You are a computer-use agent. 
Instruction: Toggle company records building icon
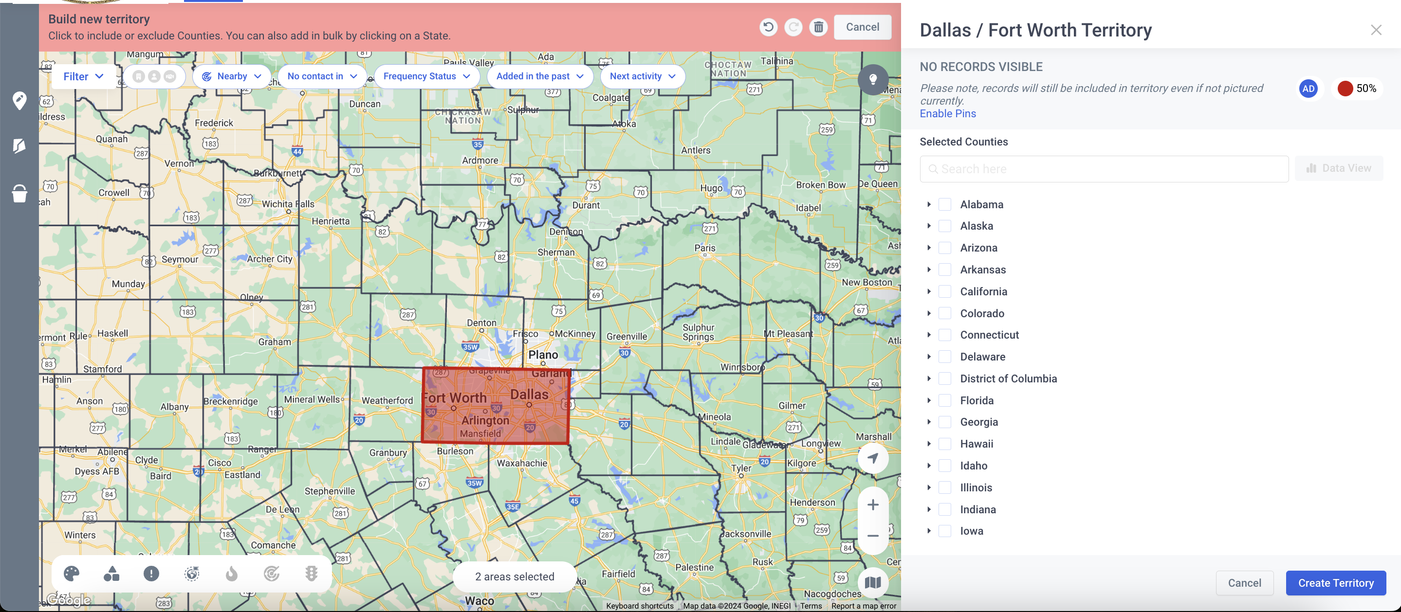pos(139,77)
